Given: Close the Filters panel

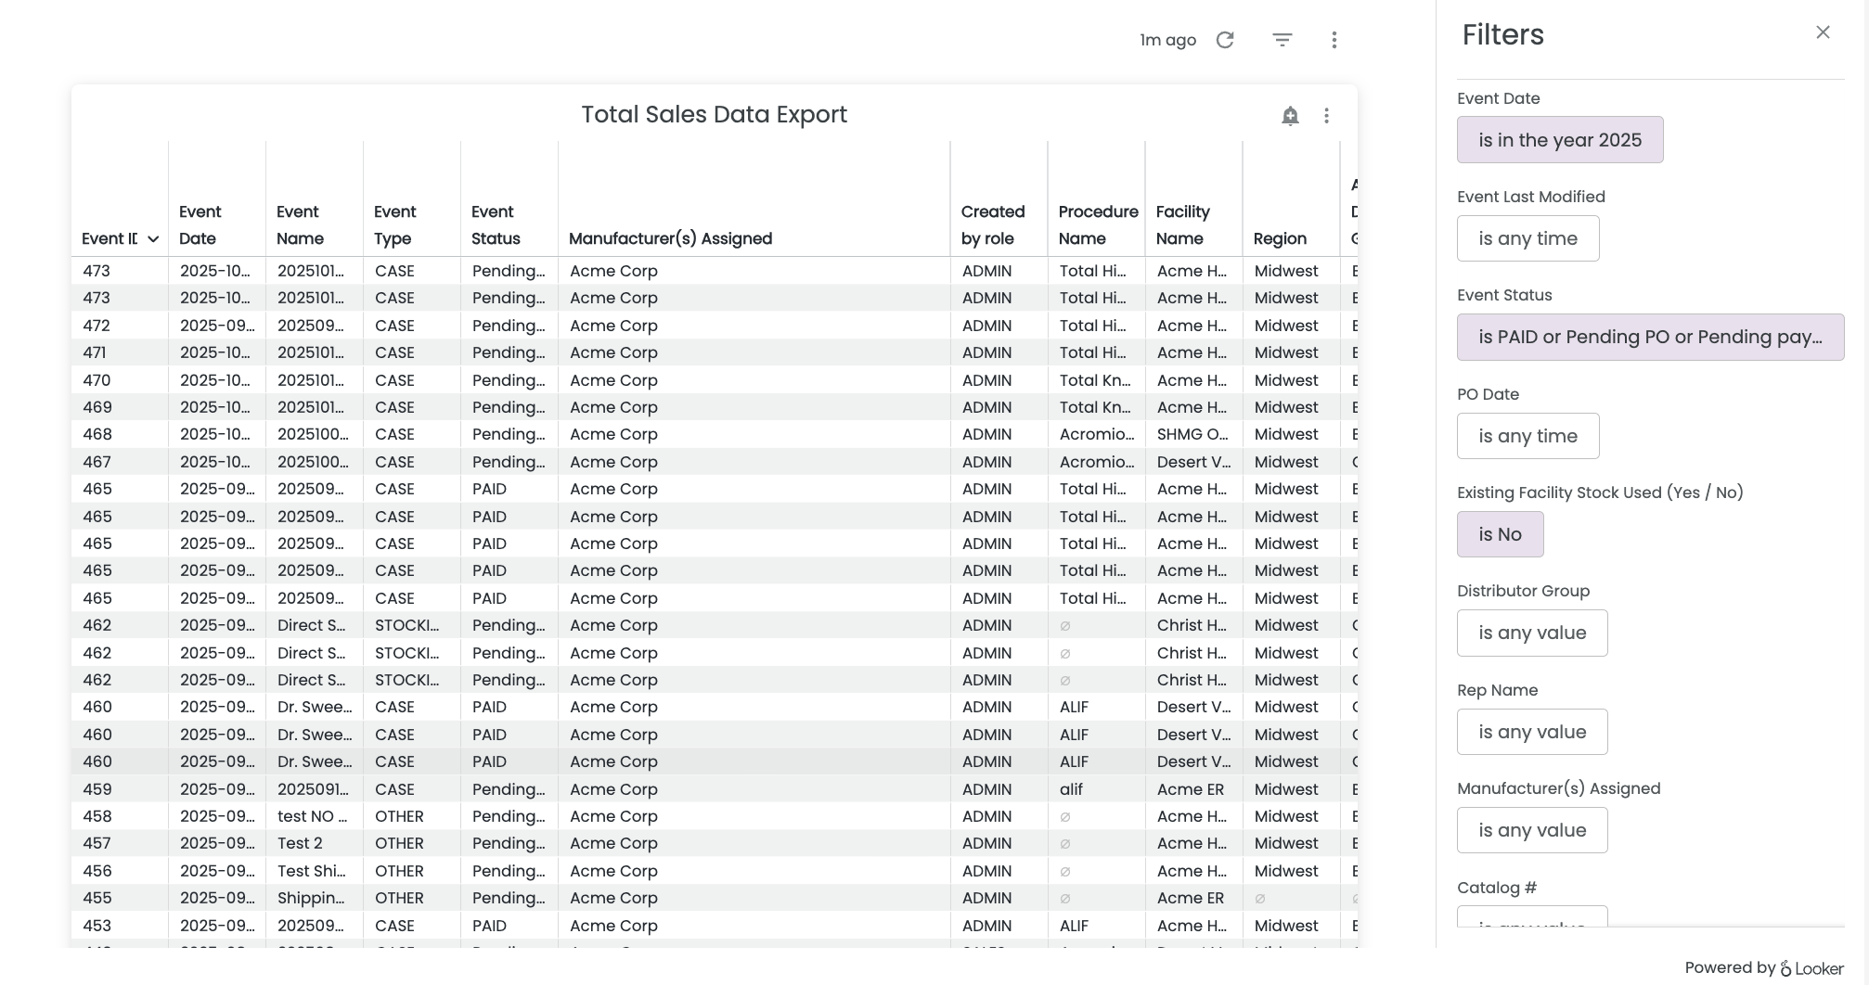Looking at the screenshot, I should pyautogui.click(x=1823, y=32).
